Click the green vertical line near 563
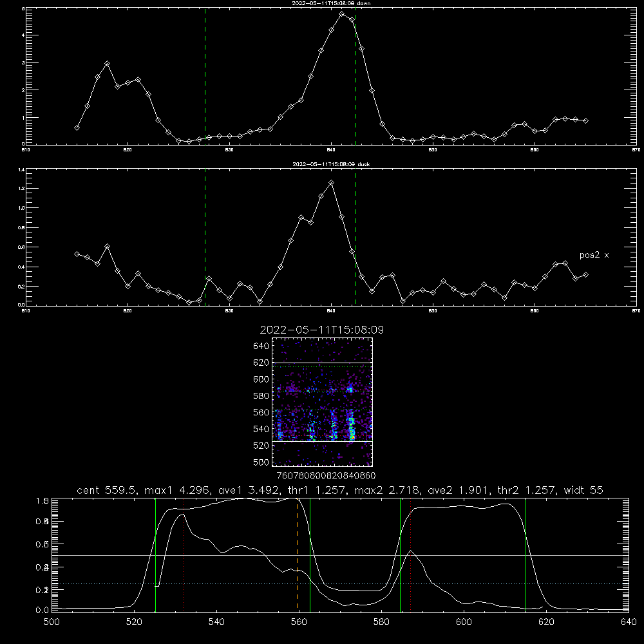 click(x=310, y=554)
